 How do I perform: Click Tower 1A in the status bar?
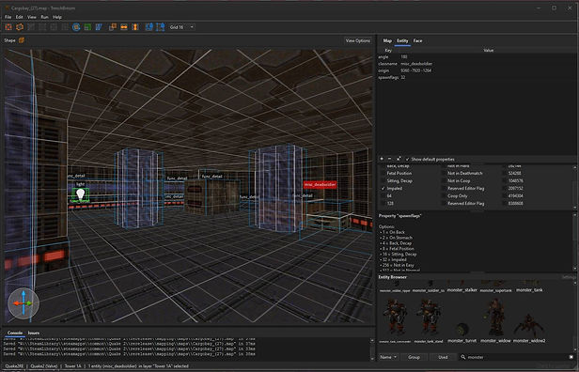tap(72, 366)
